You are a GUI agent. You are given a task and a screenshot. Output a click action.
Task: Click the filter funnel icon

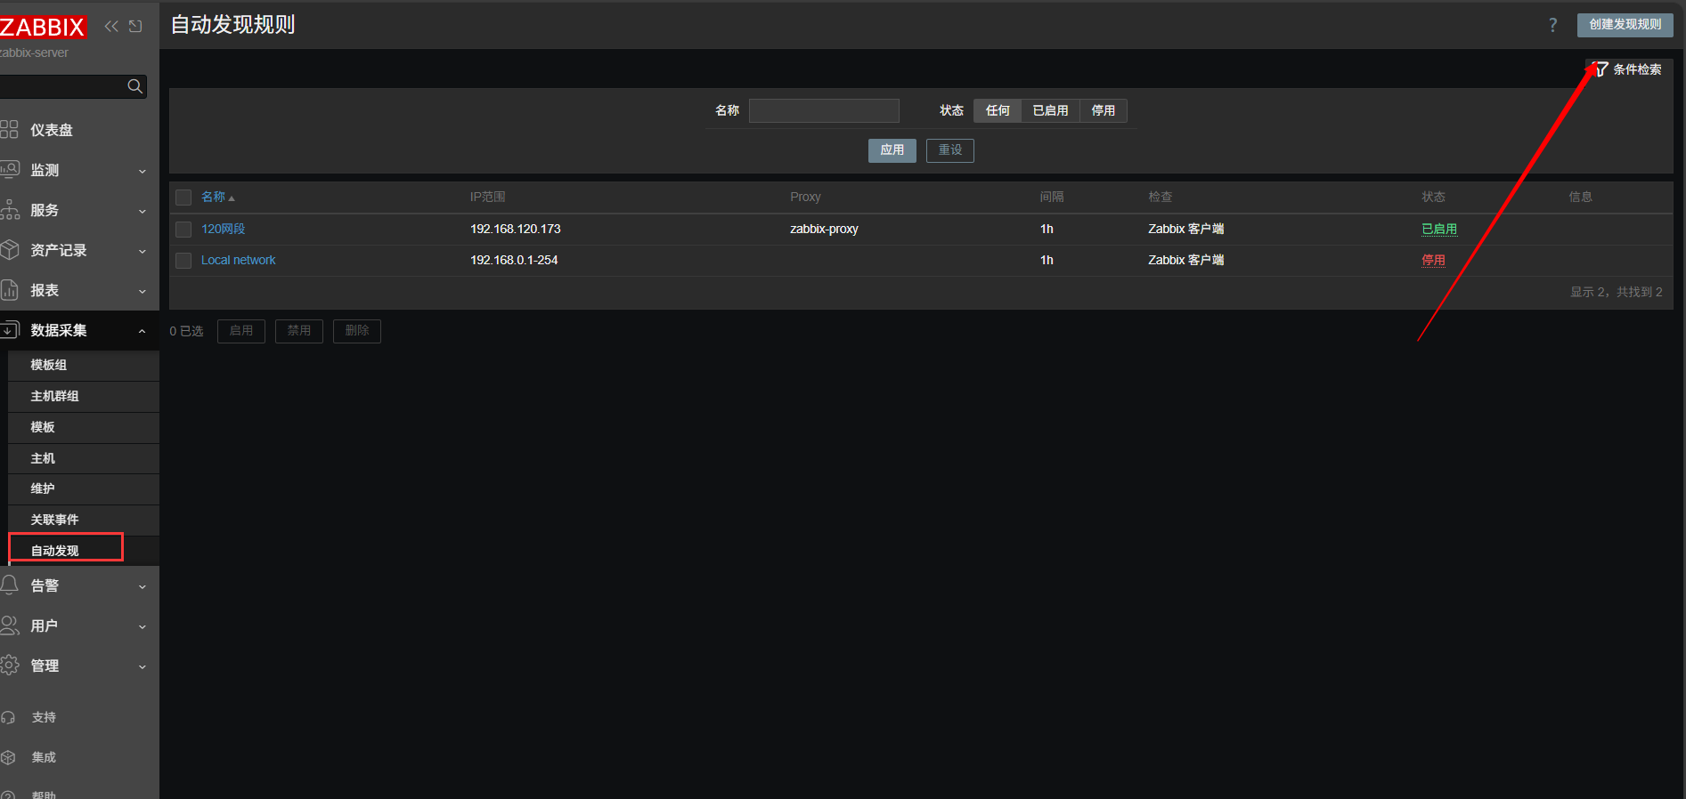pos(1600,69)
